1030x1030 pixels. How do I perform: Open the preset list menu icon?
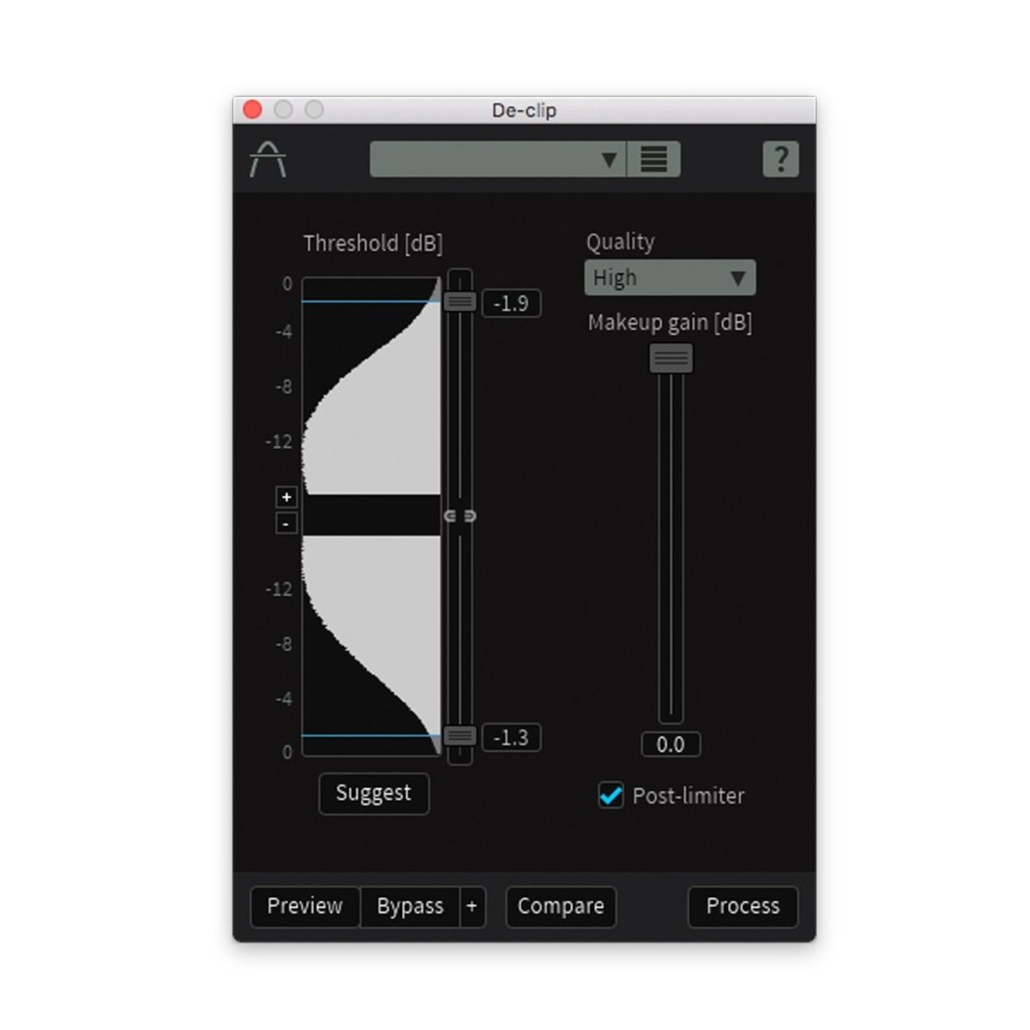pyautogui.click(x=654, y=160)
